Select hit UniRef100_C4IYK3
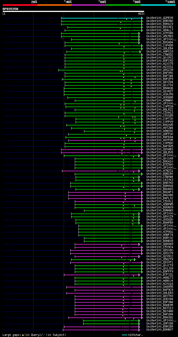This screenshot has width=178, height=337. tap(160, 180)
